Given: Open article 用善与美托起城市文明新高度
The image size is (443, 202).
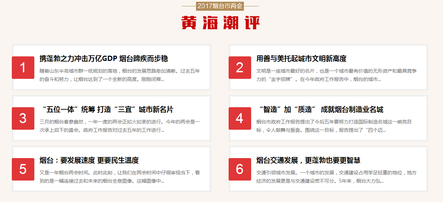Looking at the screenshot, I should coord(301,59).
